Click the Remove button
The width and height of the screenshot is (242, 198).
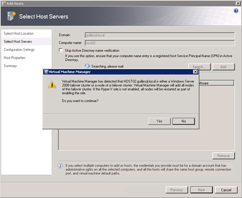224,156
